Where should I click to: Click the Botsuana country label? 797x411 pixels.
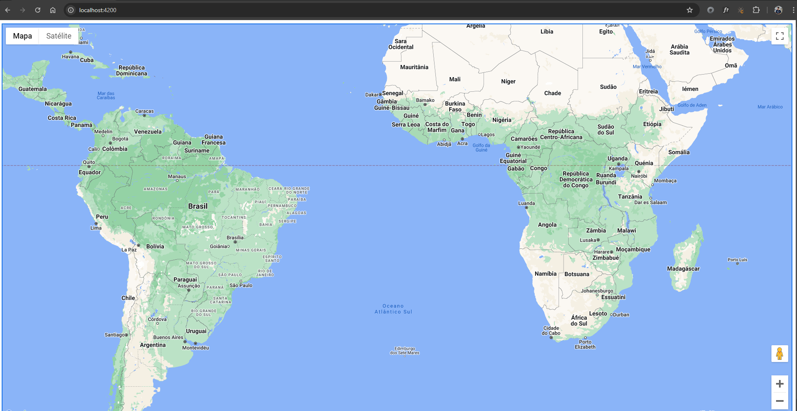[x=577, y=274]
